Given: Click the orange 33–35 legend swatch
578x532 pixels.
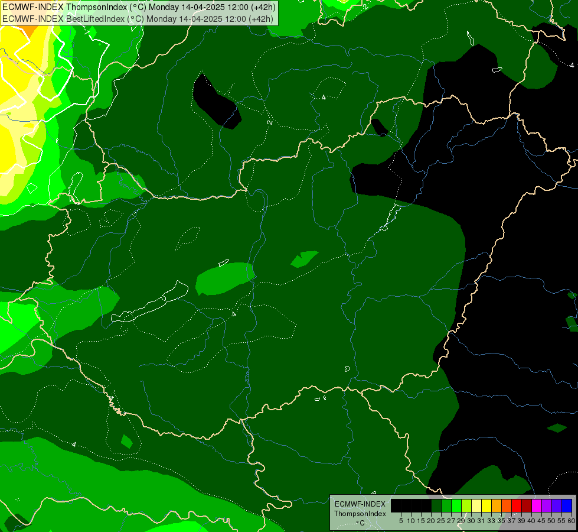Looking at the screenshot, I should 497,505.
